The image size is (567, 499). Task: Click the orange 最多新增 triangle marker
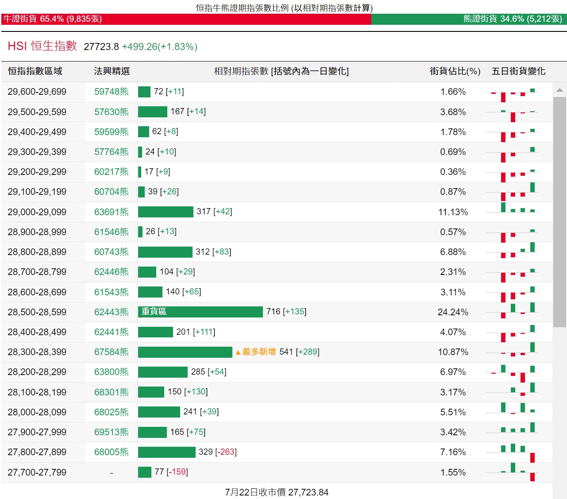pos(238,352)
